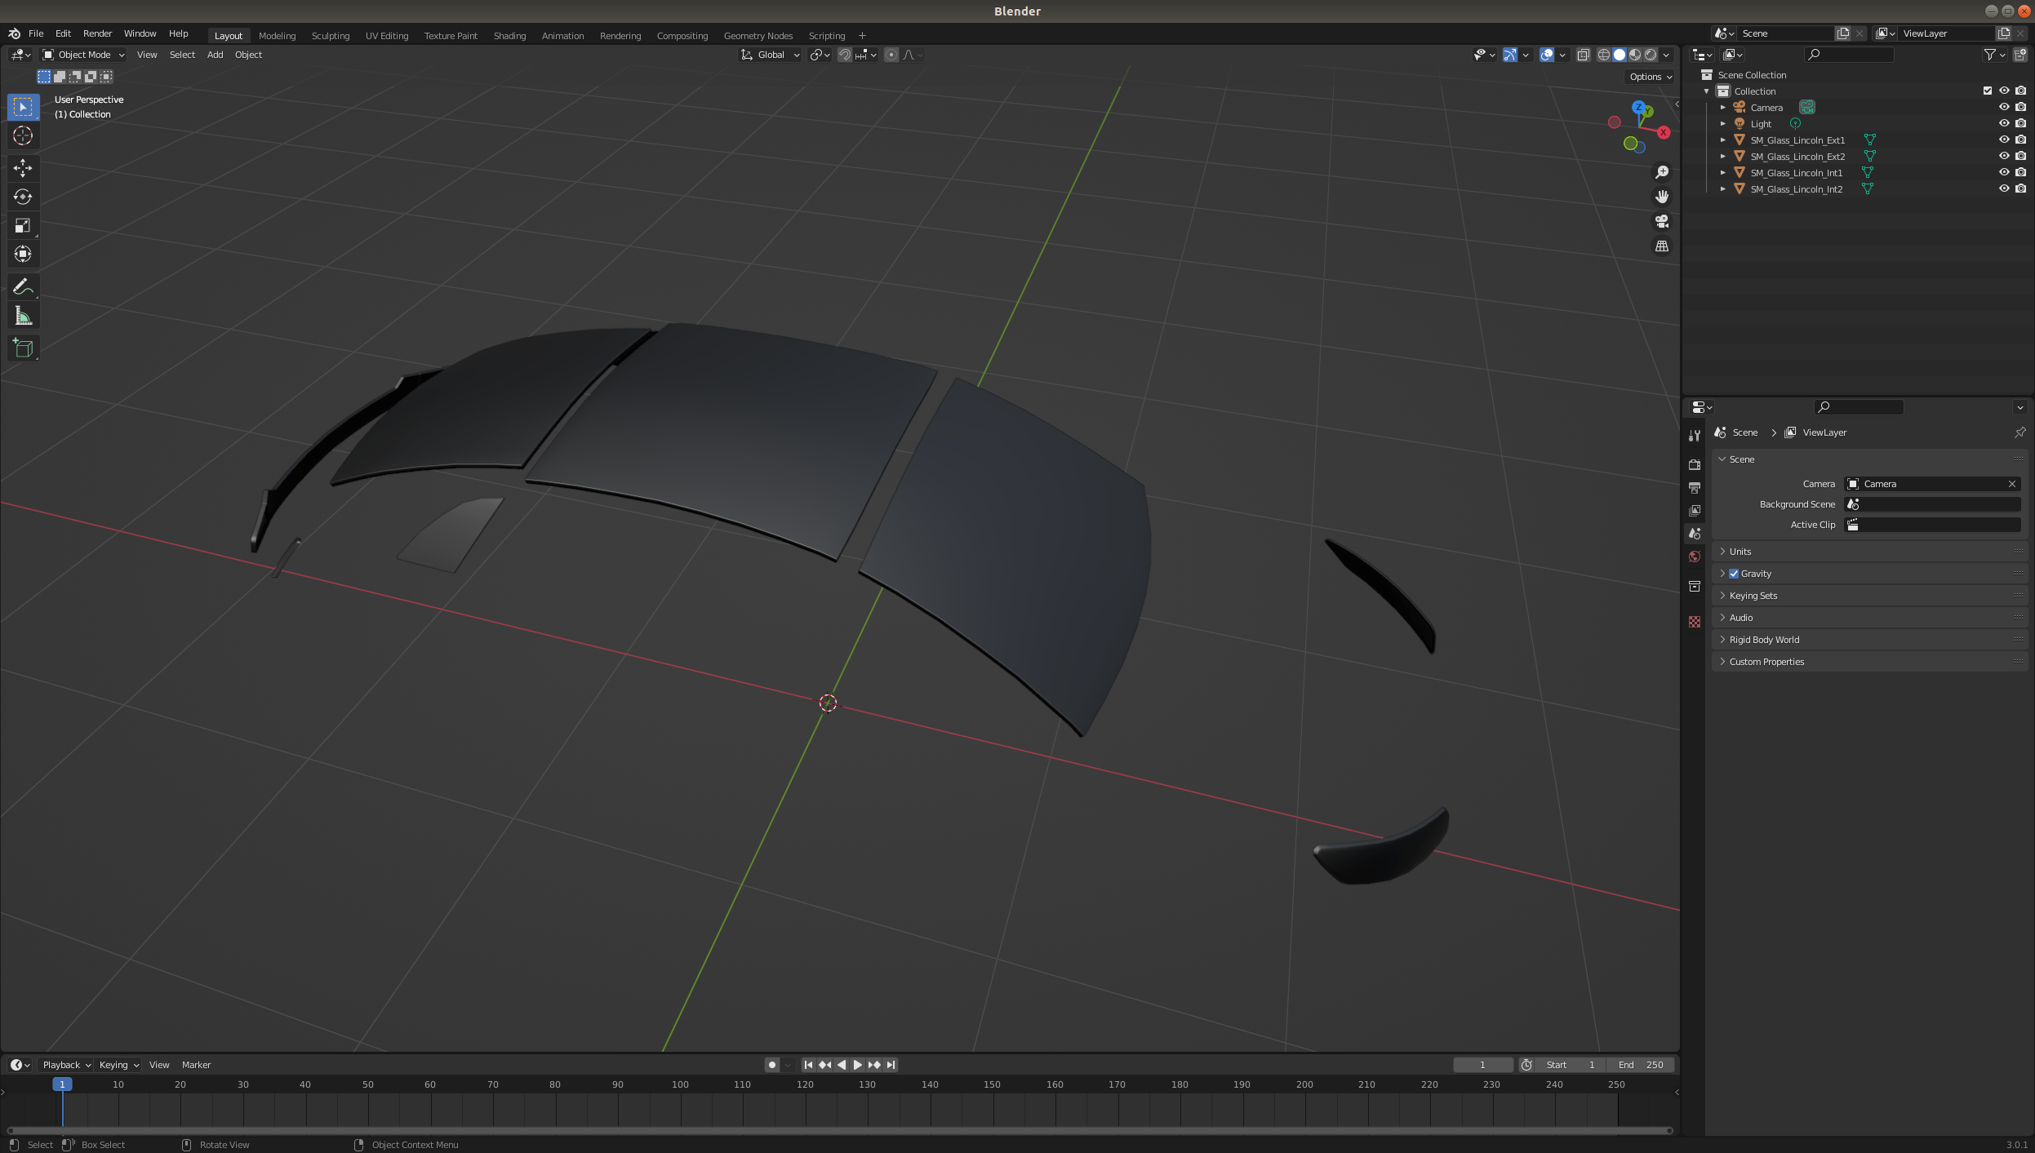Open the timeline Marker menu

point(196,1064)
